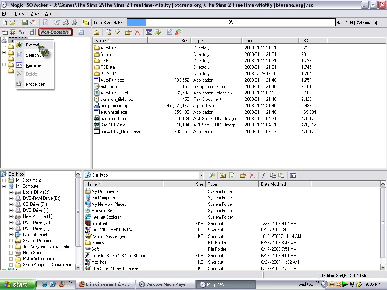The image size is (387, 290).
Task: Sort Desktop list by Date Modified column
Action: tap(285, 184)
